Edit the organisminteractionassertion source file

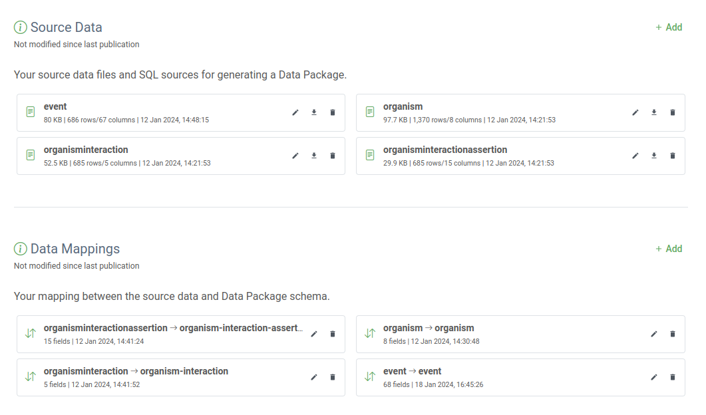[x=635, y=156]
